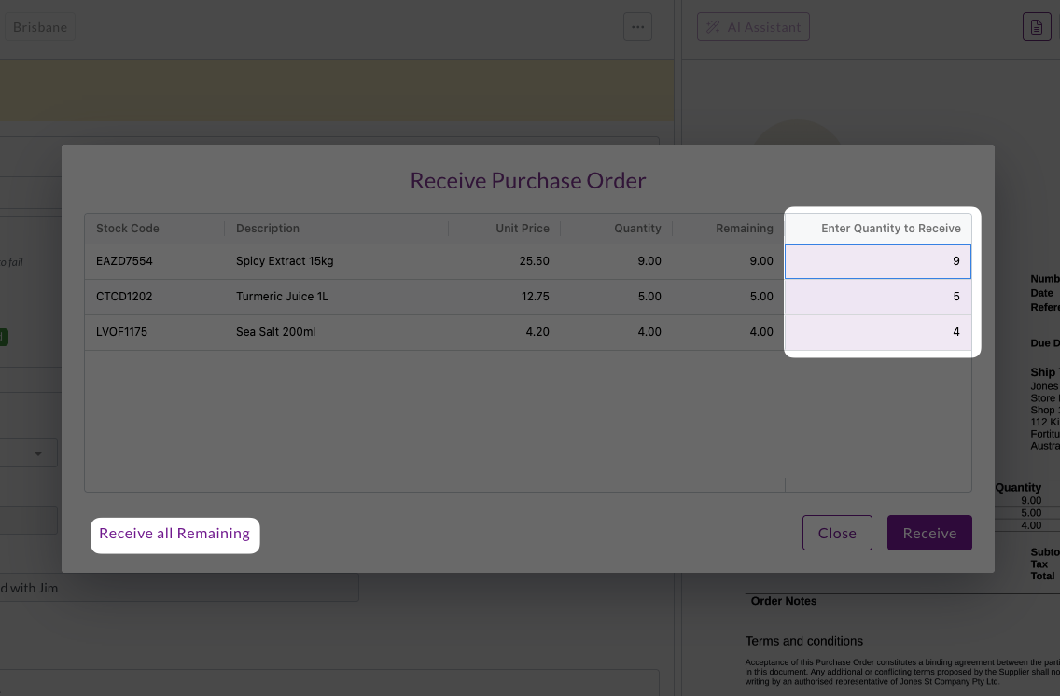
Task: Select quantity field for Spicy Extract 15kg
Action: click(877, 261)
